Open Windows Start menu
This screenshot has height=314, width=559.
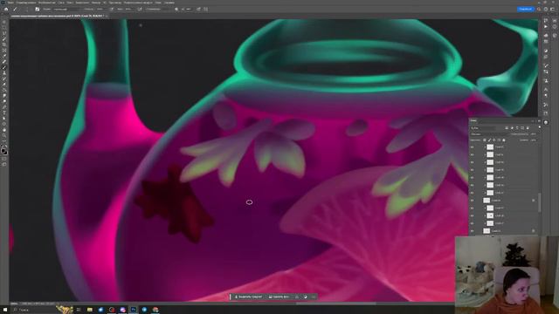coord(4,310)
